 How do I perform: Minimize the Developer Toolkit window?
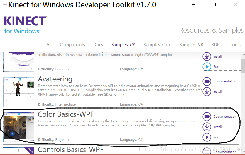(193, 4)
